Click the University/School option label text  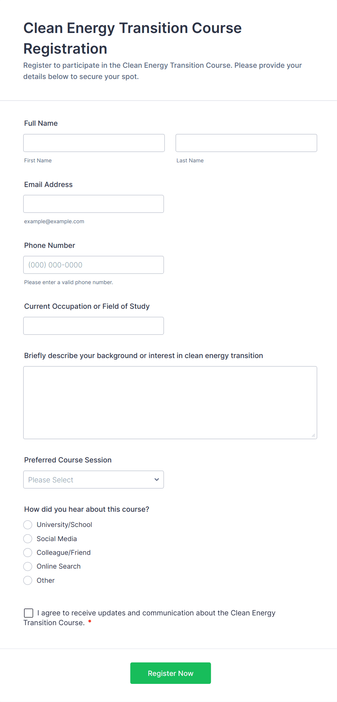click(64, 525)
